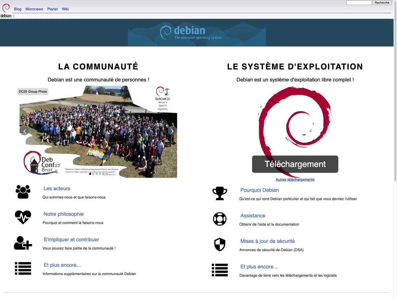Open the Wiki menu item
Screen dimensions: 397x299
click(65, 9)
